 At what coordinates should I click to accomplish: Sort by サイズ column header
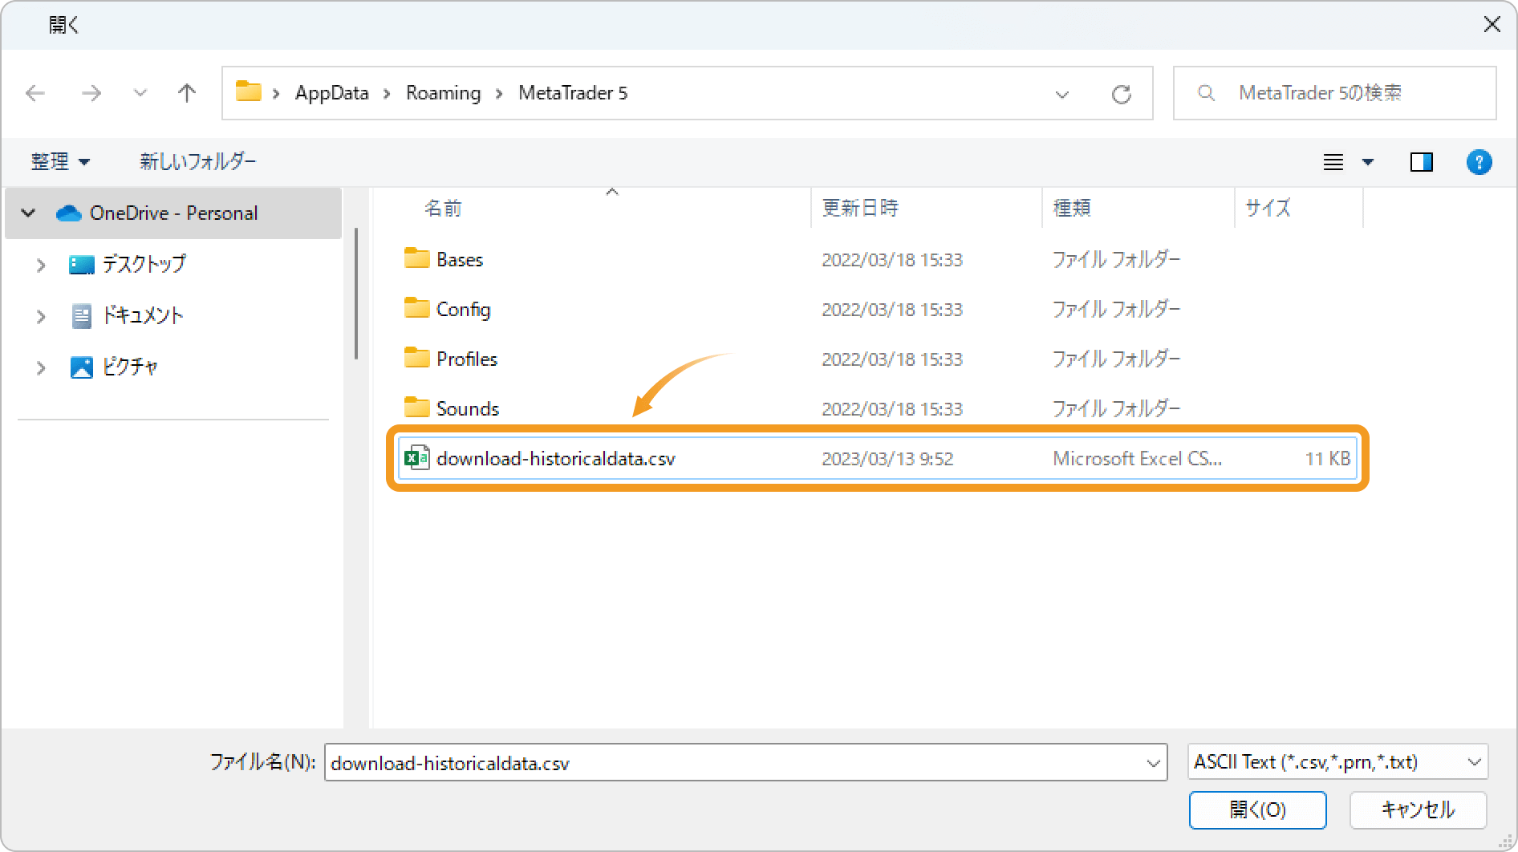point(1268,209)
